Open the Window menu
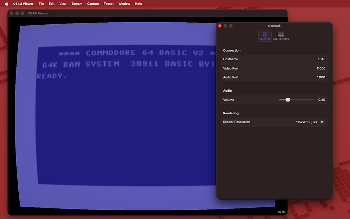Screen dimensions: 350x219 [124, 4]
